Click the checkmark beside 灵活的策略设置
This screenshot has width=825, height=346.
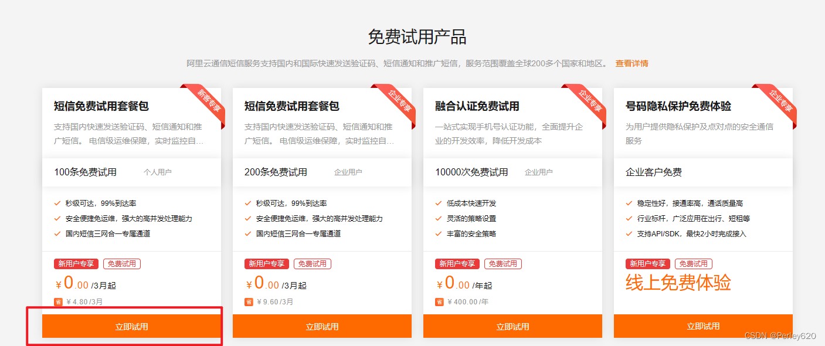(x=439, y=219)
